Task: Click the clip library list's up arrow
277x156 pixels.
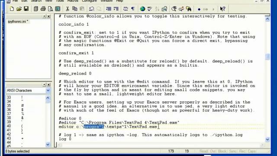Action: pos(48,97)
